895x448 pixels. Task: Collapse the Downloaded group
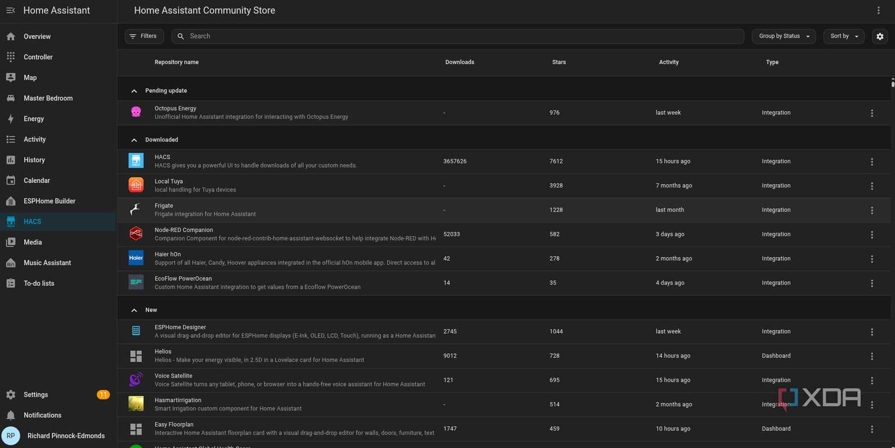(134, 140)
